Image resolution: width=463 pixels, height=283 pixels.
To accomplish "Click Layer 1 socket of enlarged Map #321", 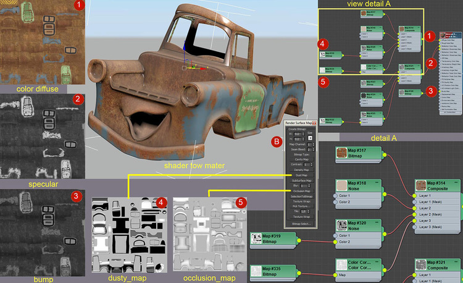I will click(414, 275).
